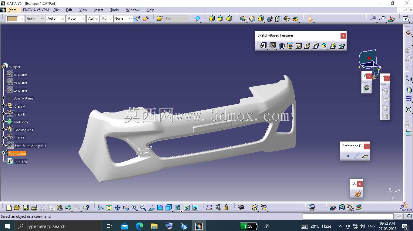Click the Zoom In magnifier

coord(135,208)
